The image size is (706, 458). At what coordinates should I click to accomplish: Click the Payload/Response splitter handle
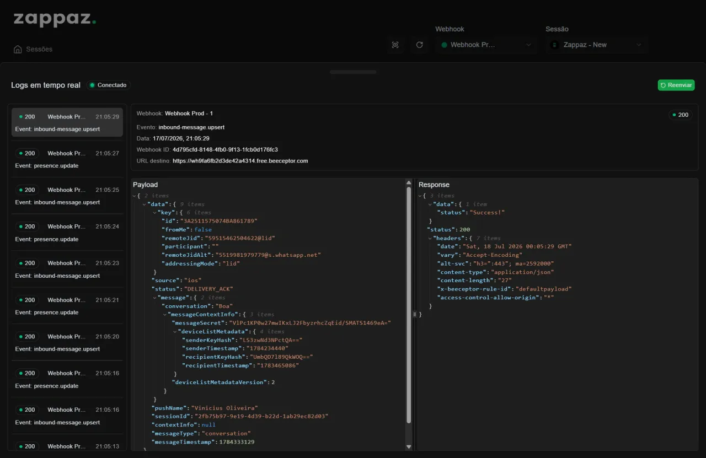(415, 314)
